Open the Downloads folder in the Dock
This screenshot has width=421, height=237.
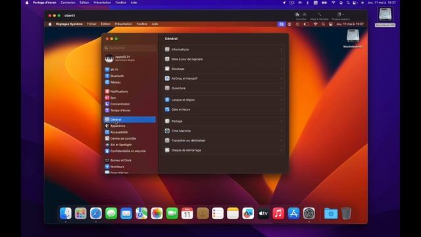click(331, 213)
